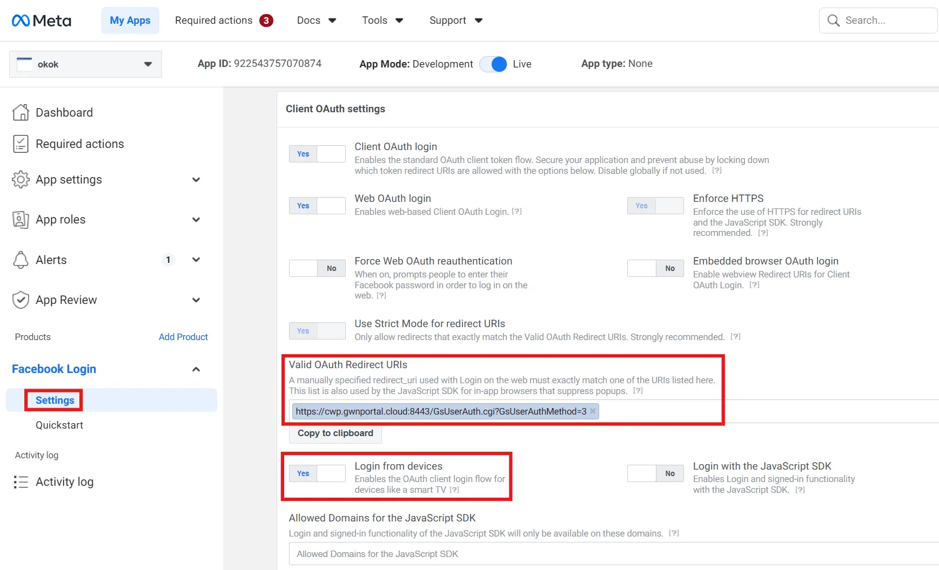Image resolution: width=939 pixels, height=570 pixels.
Task: Toggle the Enforce HTTPS switch
Action: [x=655, y=206]
